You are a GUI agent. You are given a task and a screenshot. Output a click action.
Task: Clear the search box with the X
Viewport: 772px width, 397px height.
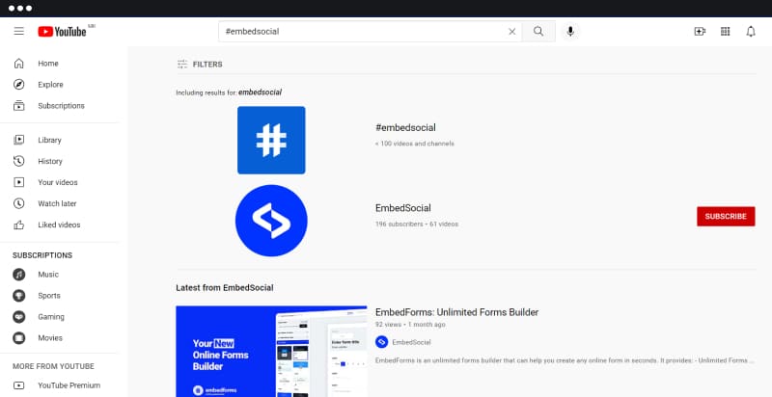pyautogui.click(x=512, y=32)
